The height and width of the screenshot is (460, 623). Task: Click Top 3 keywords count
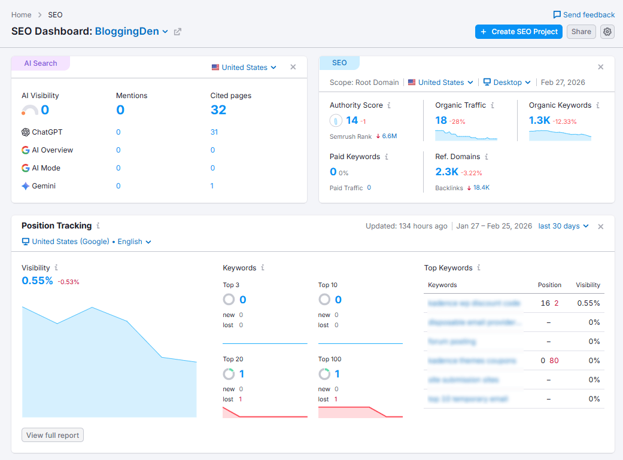243,300
